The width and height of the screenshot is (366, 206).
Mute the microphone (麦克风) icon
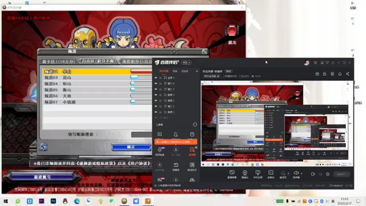(283, 173)
